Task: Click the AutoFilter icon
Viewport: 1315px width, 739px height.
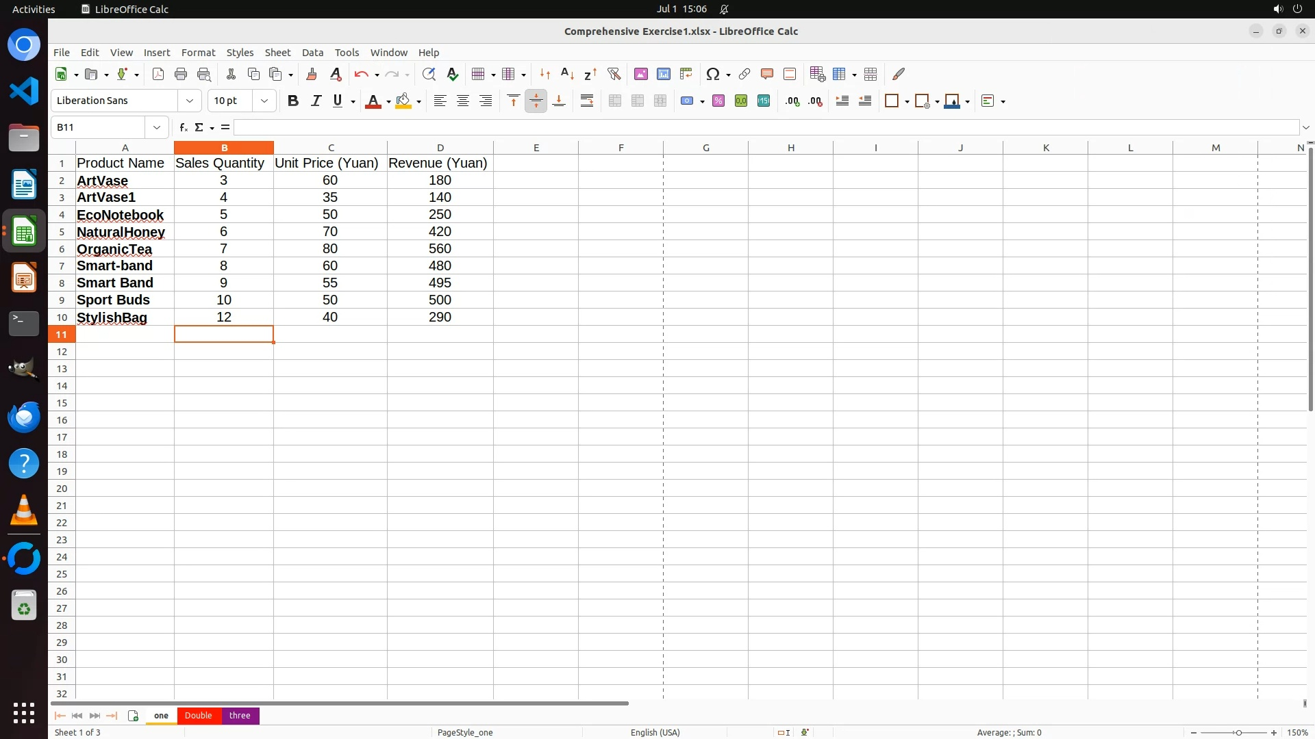Action: pos(614,74)
